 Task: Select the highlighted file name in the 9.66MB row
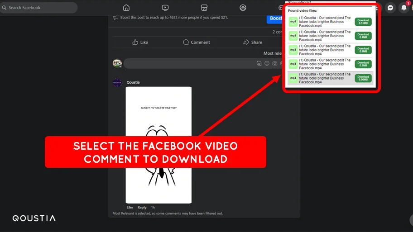(x=325, y=78)
